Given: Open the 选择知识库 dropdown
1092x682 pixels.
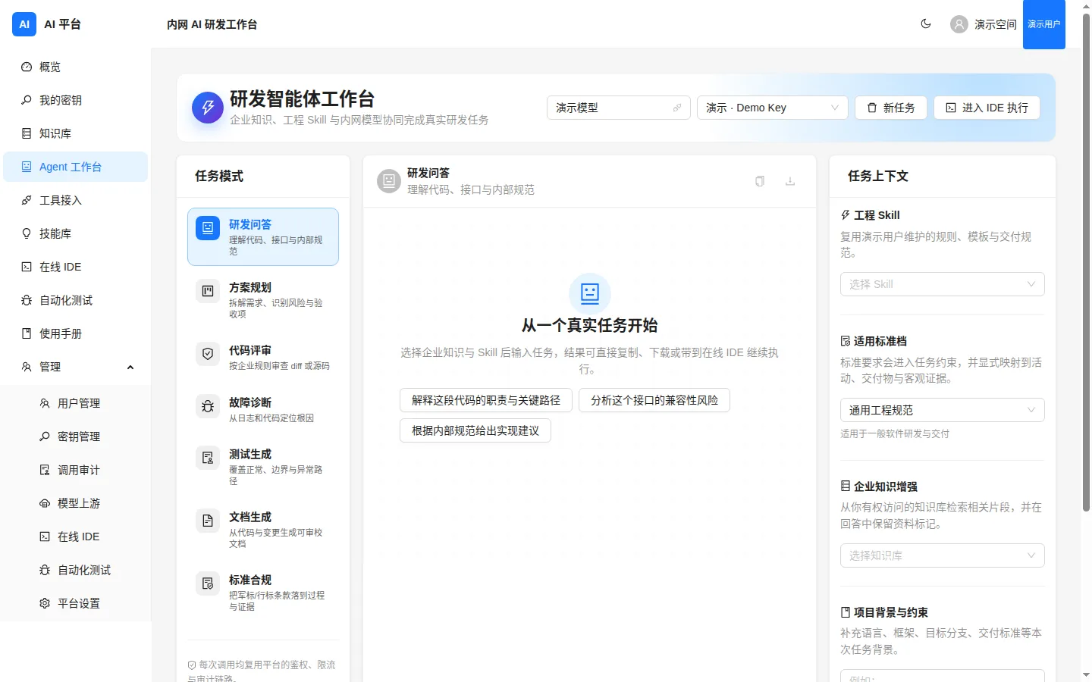Looking at the screenshot, I should [x=943, y=555].
